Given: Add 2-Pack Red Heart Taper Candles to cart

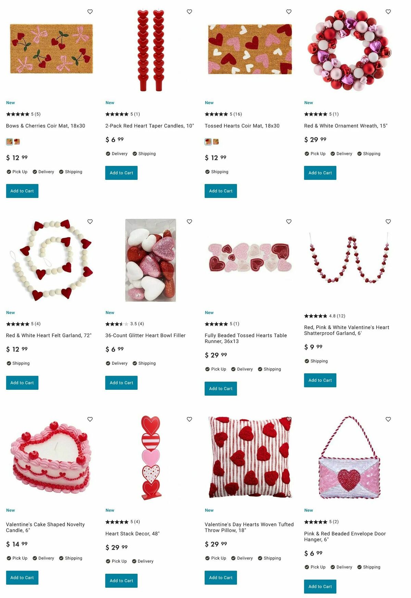Looking at the screenshot, I should tap(121, 173).
